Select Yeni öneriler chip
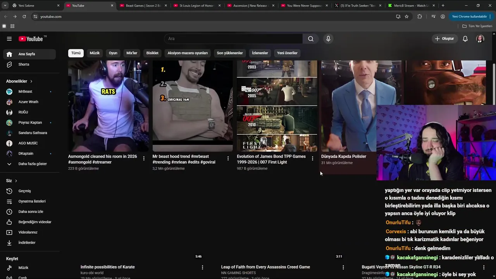 pyautogui.click(x=287, y=53)
